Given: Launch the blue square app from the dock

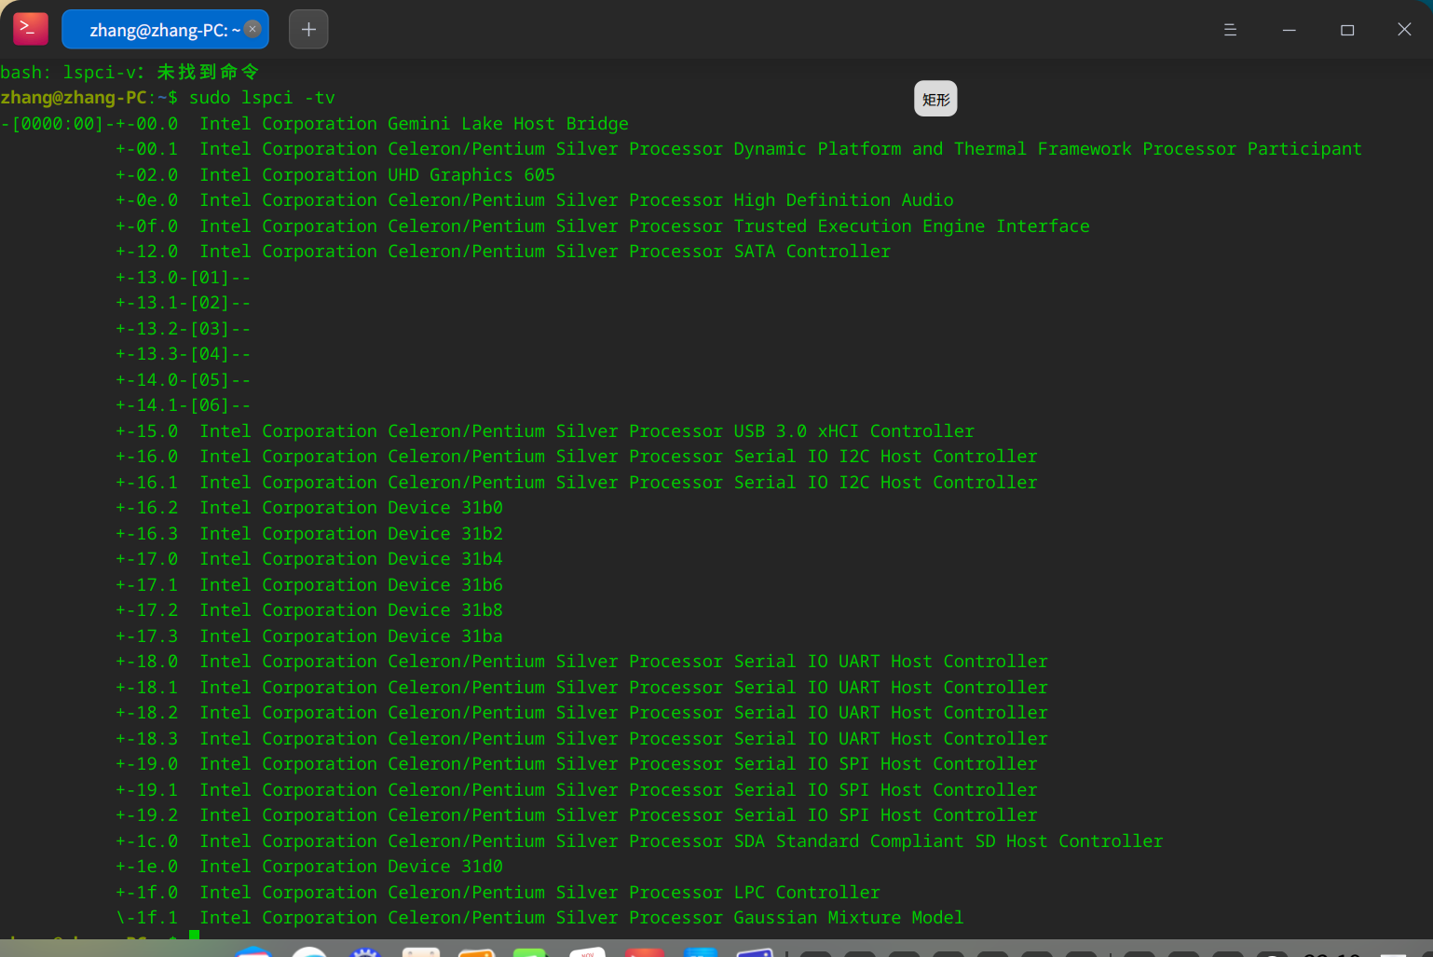Looking at the screenshot, I should pos(701,950).
